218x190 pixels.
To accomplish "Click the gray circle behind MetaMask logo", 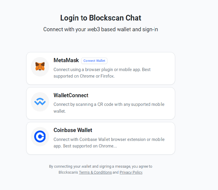I will pyautogui.click(x=40, y=67).
